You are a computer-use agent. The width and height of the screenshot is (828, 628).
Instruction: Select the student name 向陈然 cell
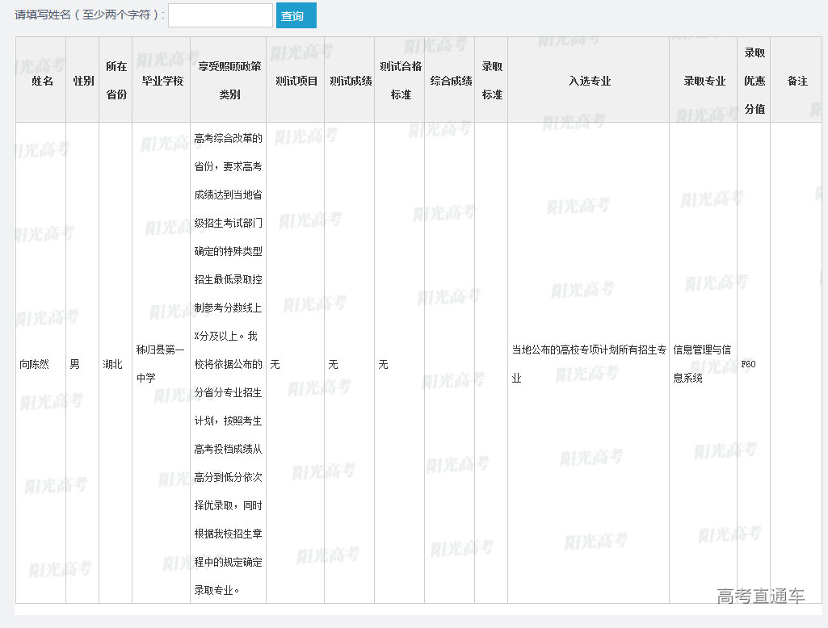[35, 365]
